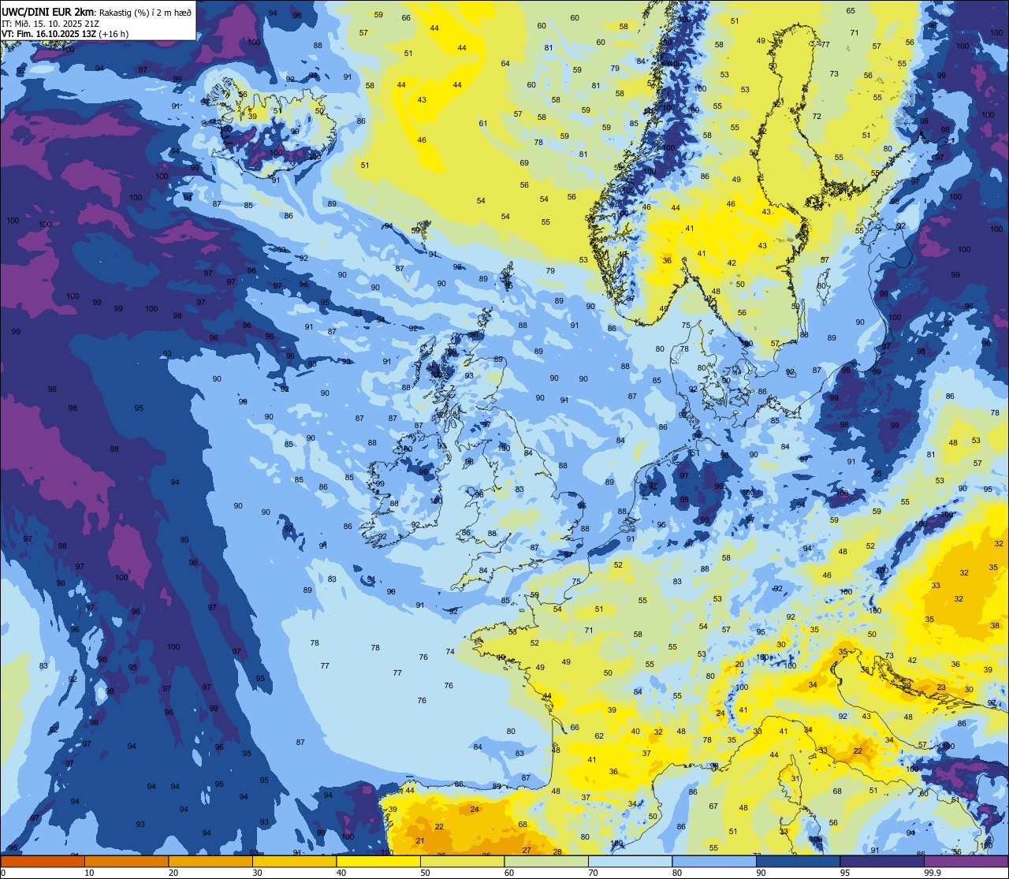Image resolution: width=1009 pixels, height=879 pixels.
Task: Click the purple legend swatch above 99.9%
Action: (966, 861)
